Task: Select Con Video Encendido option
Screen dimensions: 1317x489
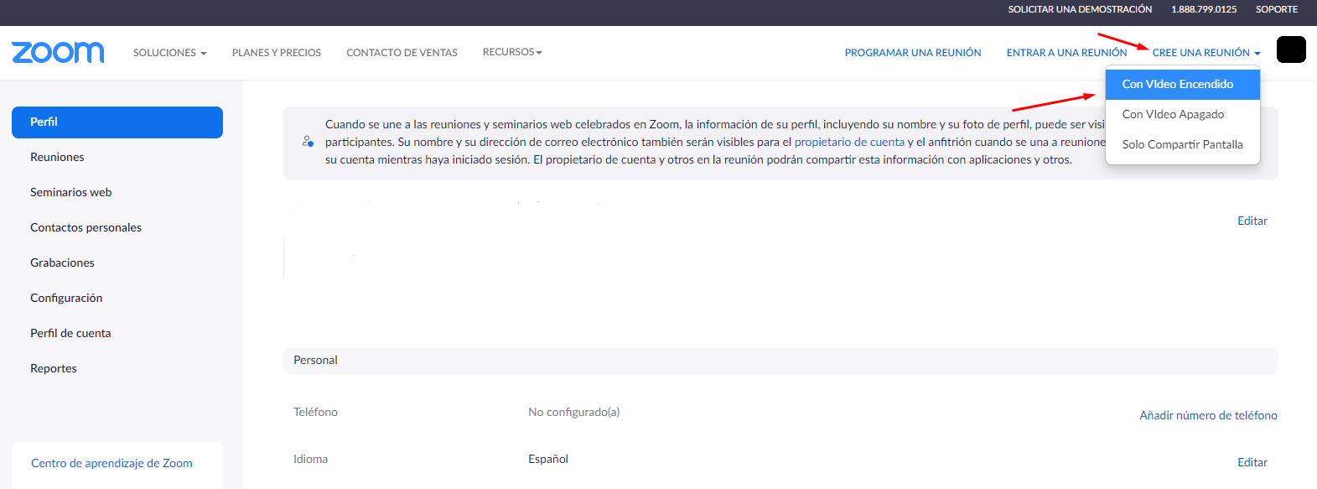Action: (1183, 84)
